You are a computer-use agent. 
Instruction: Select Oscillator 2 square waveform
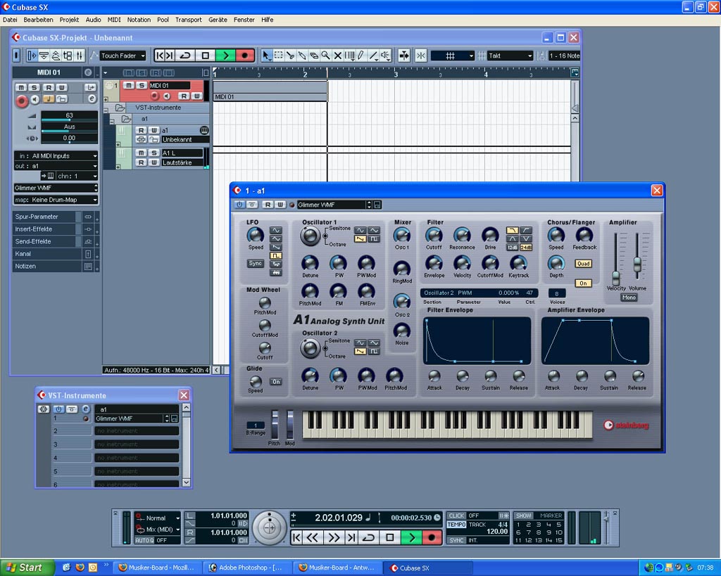[374, 352]
